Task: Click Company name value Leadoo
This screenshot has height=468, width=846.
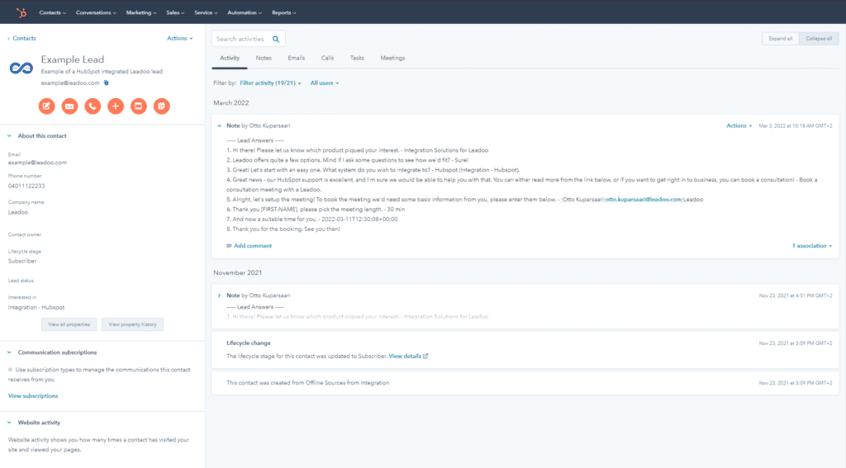Action: (x=18, y=212)
